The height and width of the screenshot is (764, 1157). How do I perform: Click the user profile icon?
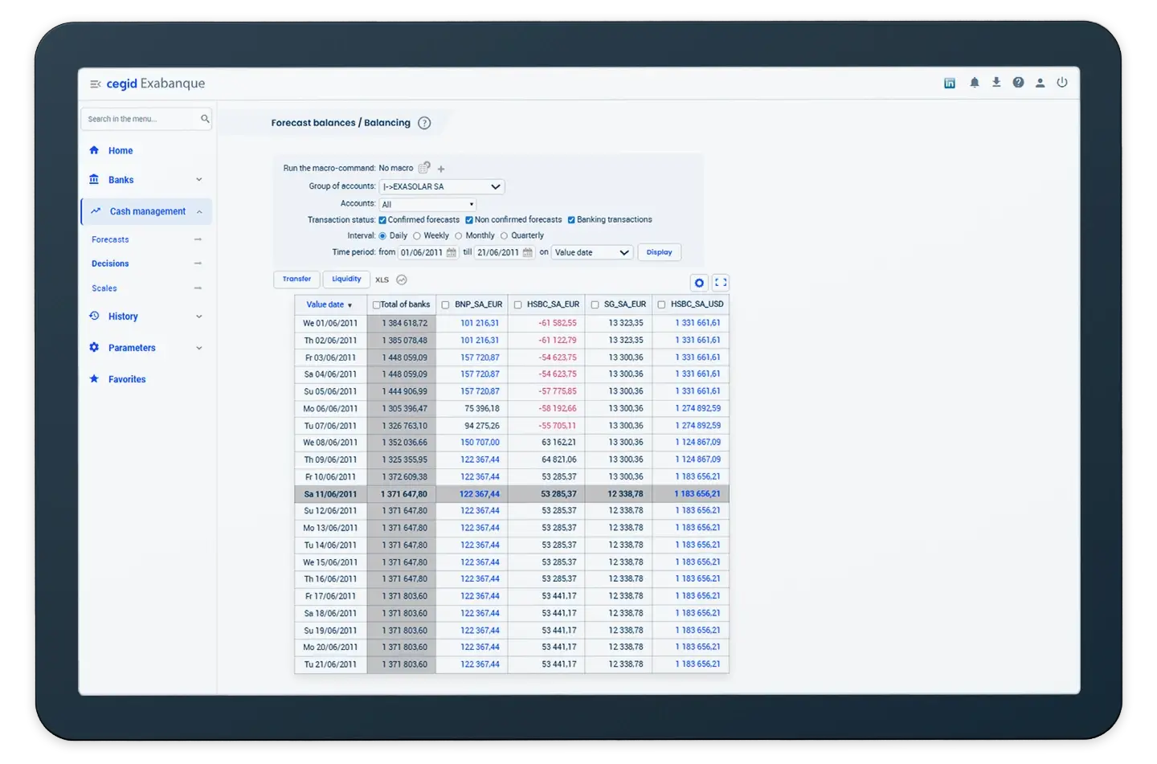coord(1040,82)
